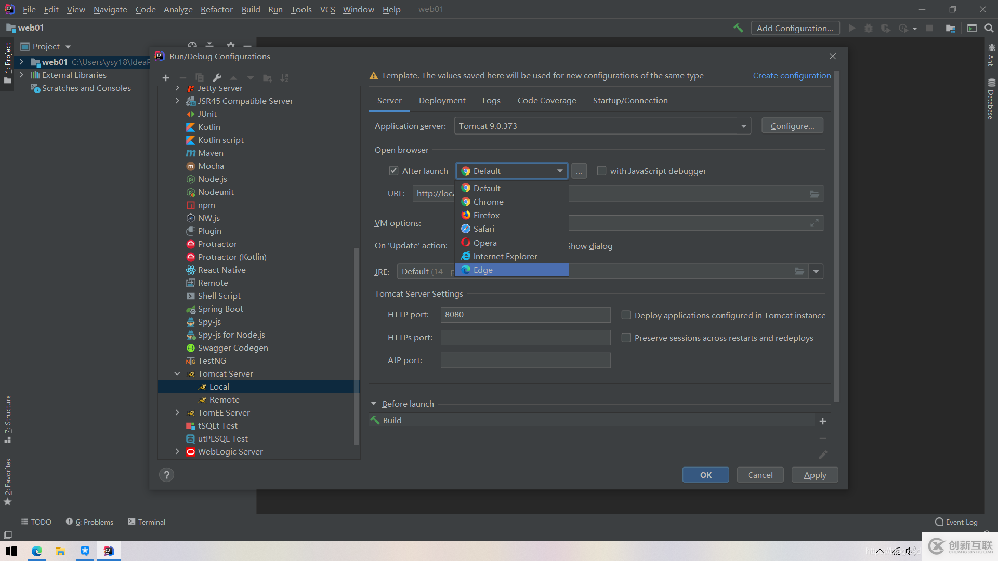998x561 pixels.
Task: Select Build before launch icon
Action: click(376, 420)
